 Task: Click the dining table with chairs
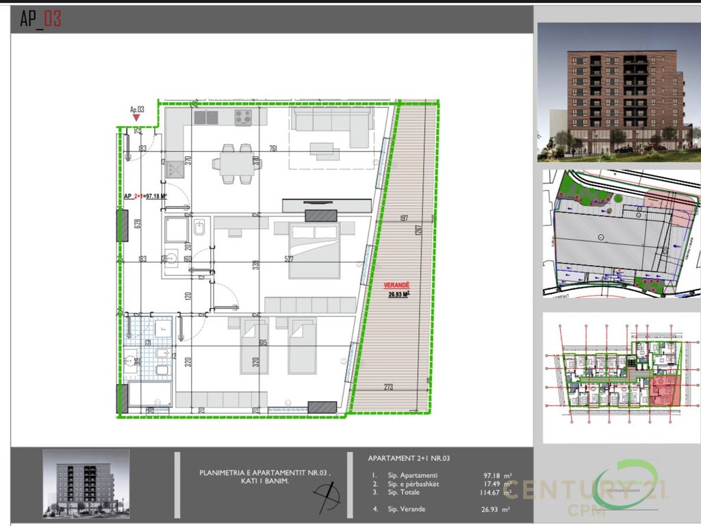tap(236, 164)
